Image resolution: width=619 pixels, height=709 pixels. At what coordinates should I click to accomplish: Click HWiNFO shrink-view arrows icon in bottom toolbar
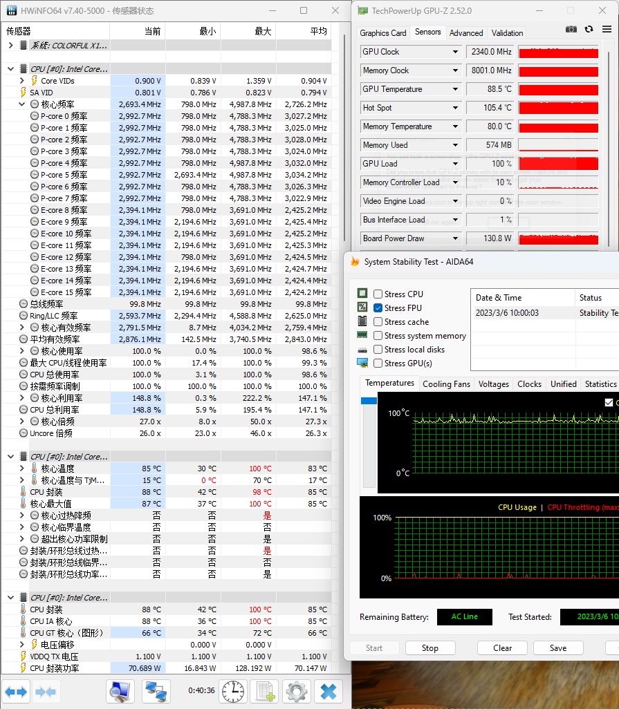pos(45,692)
